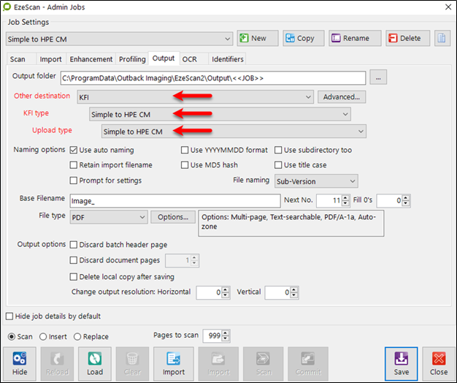Click the blue Import button
Image resolution: width=457 pixels, height=383 pixels.
pos(173,363)
